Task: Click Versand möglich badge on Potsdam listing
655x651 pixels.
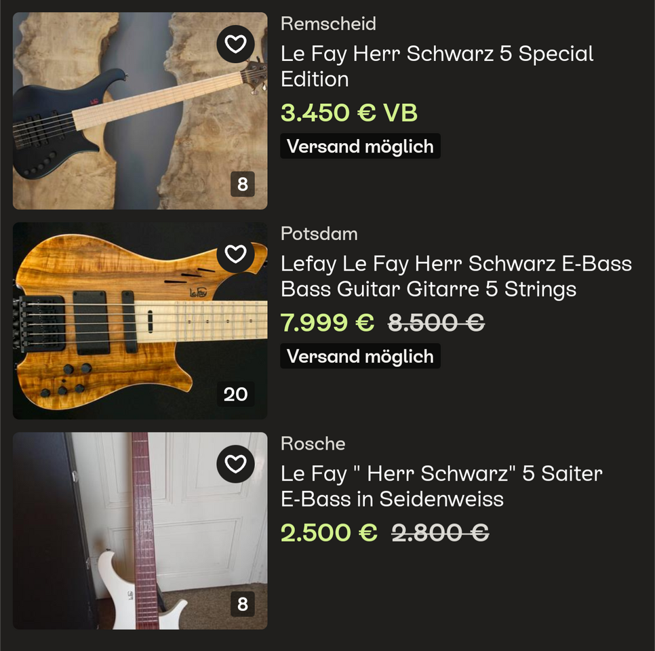Action: coord(360,357)
